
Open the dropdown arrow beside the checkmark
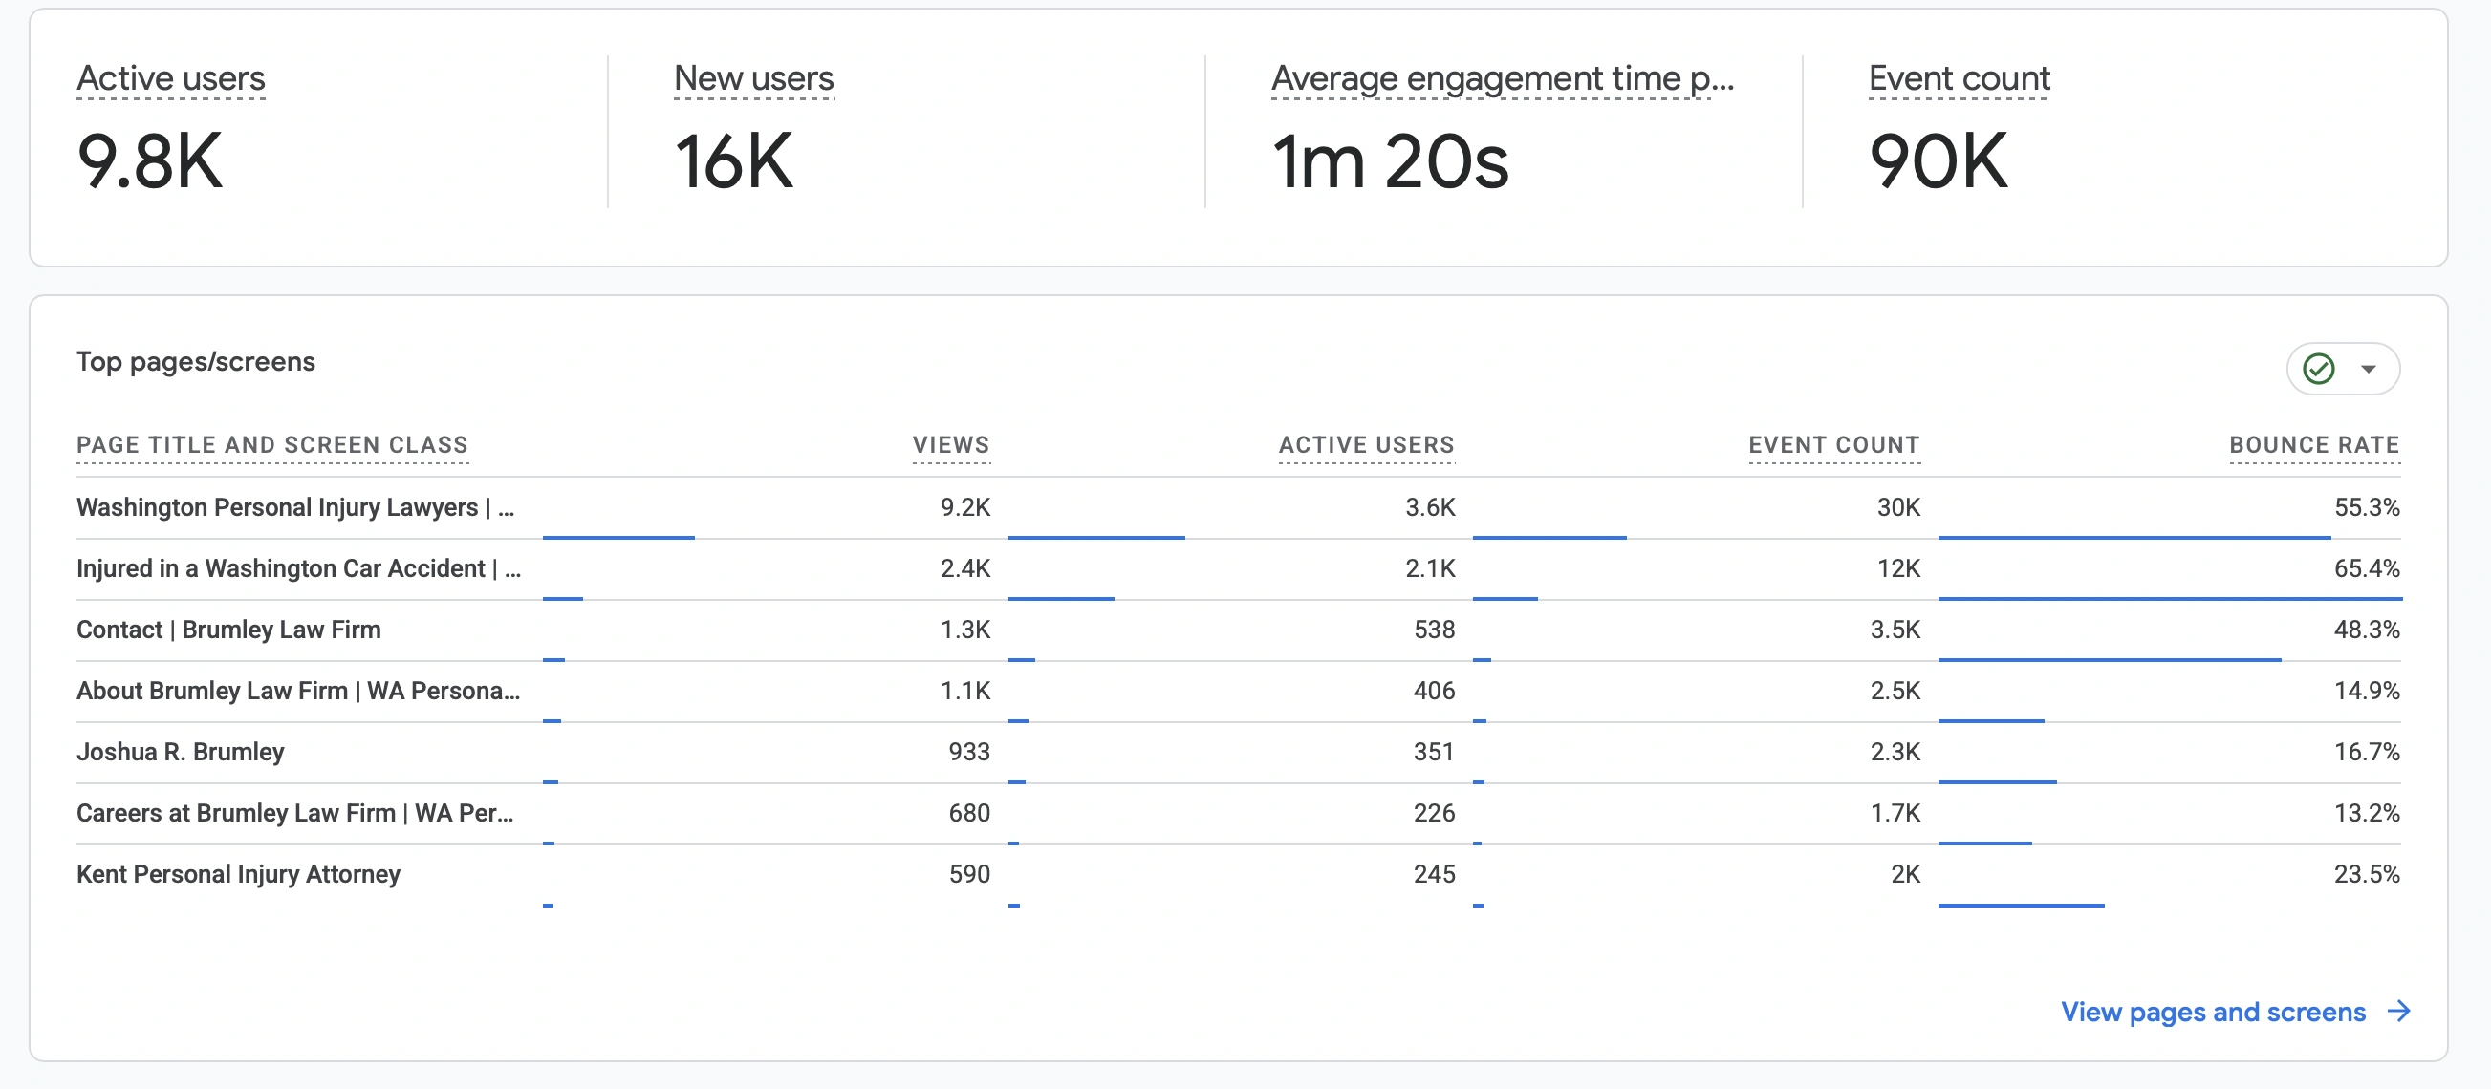click(2369, 369)
